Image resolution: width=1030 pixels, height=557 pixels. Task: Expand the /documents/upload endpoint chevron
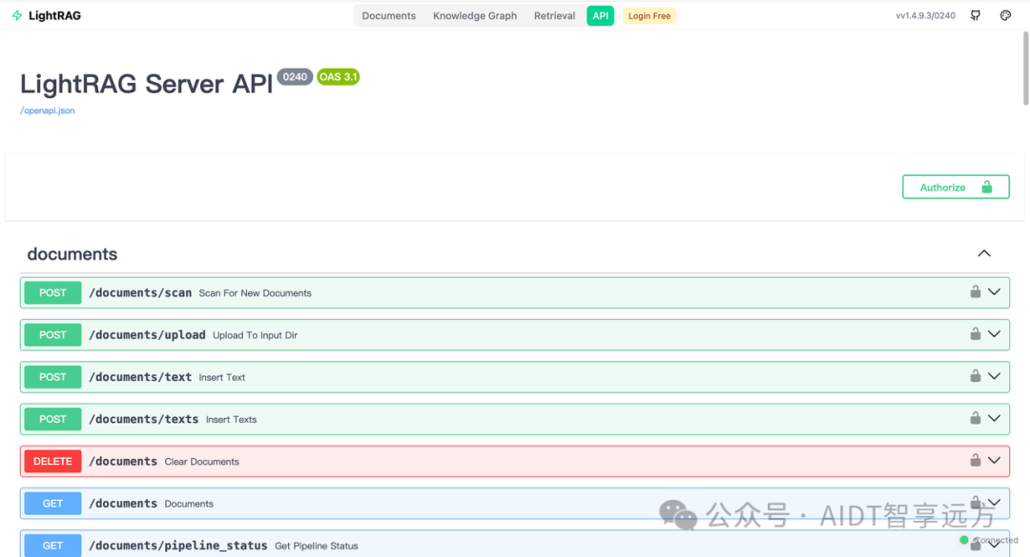(995, 334)
